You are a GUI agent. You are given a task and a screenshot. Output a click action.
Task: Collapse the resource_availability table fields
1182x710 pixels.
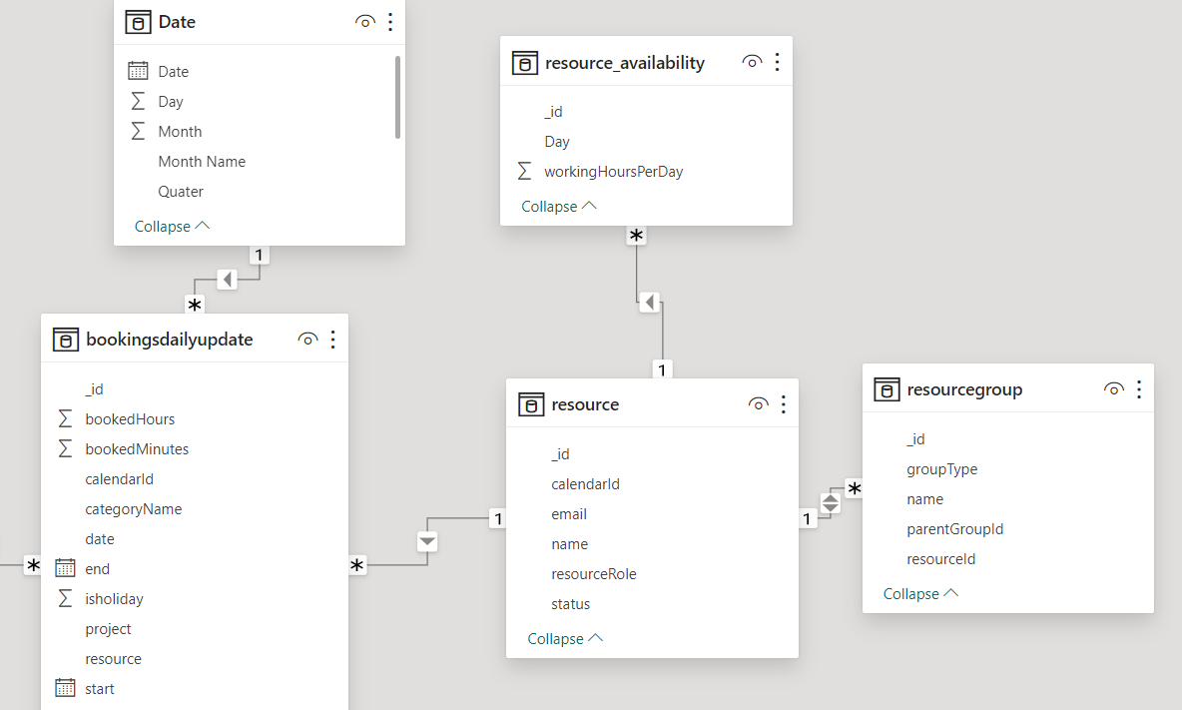[x=559, y=207]
